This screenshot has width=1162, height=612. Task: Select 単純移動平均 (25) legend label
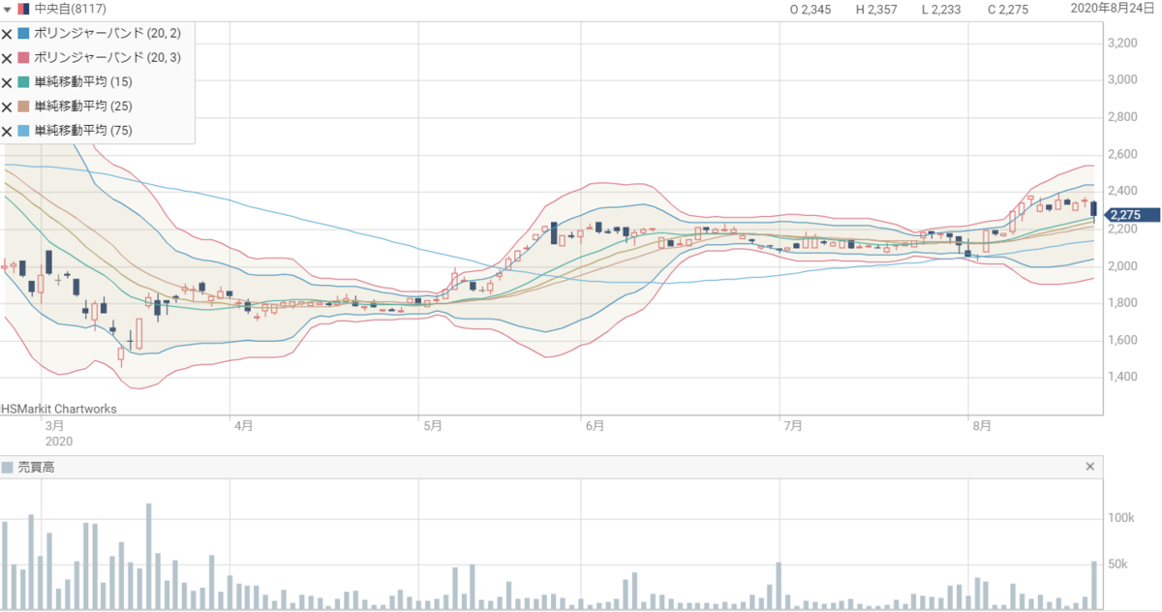coord(83,107)
